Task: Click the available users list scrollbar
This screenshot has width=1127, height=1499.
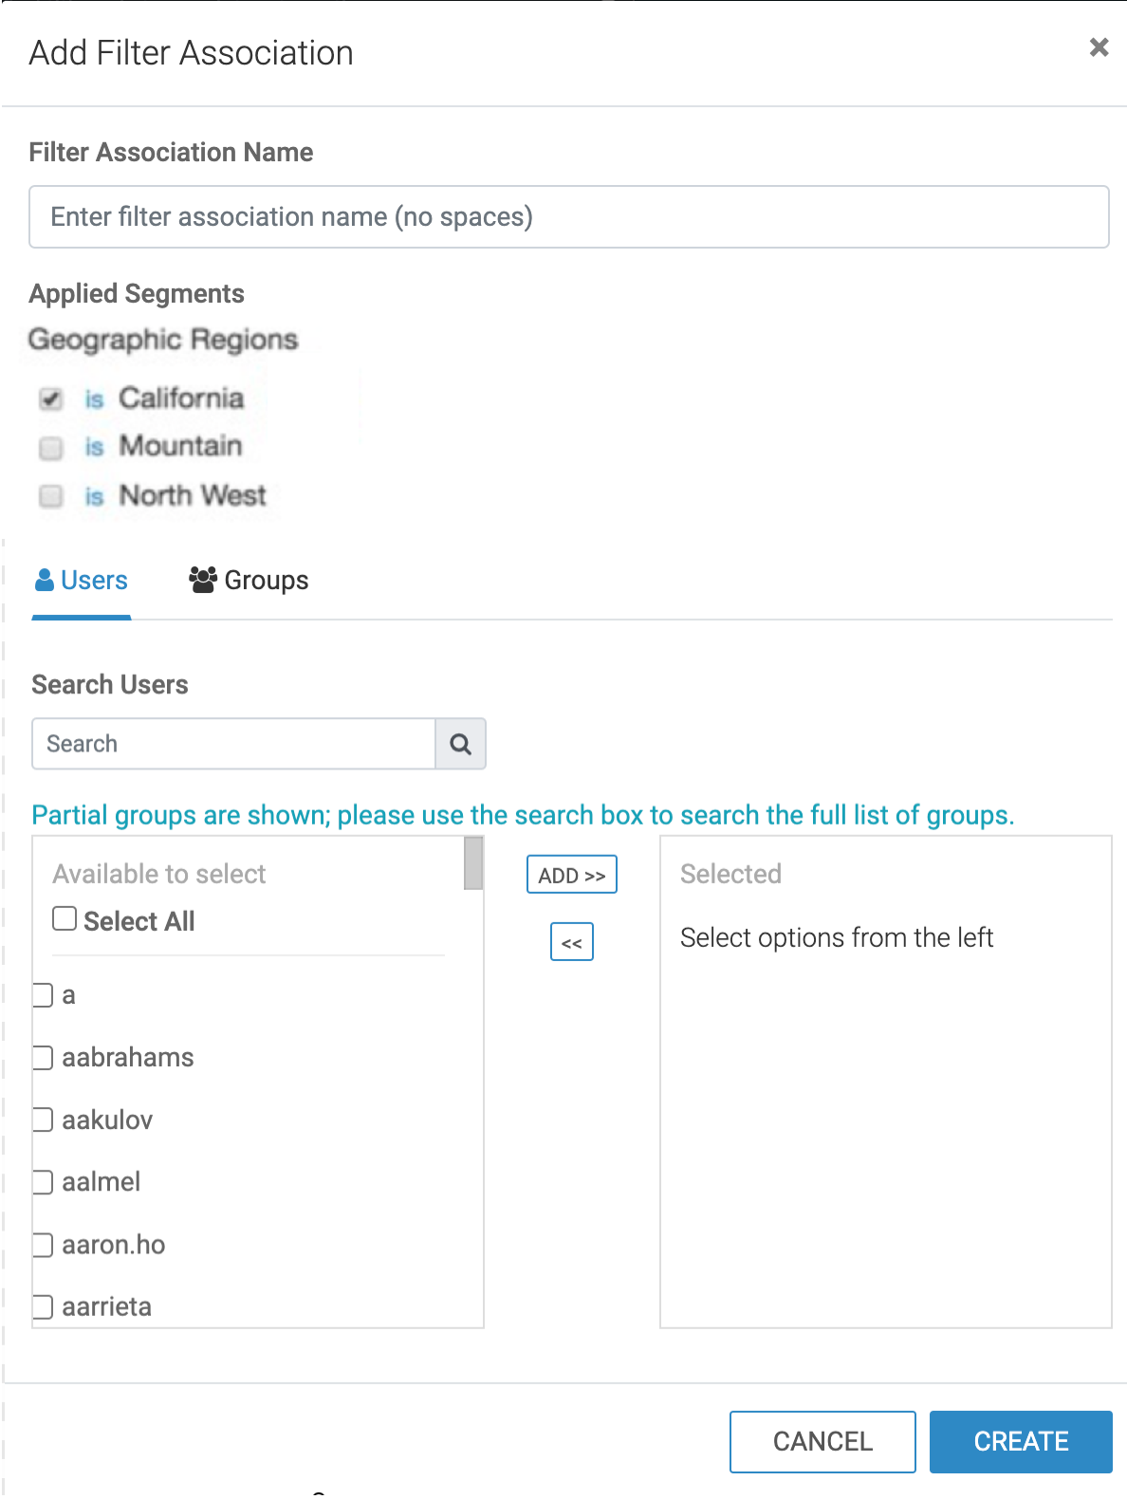Action: pyautogui.click(x=473, y=863)
